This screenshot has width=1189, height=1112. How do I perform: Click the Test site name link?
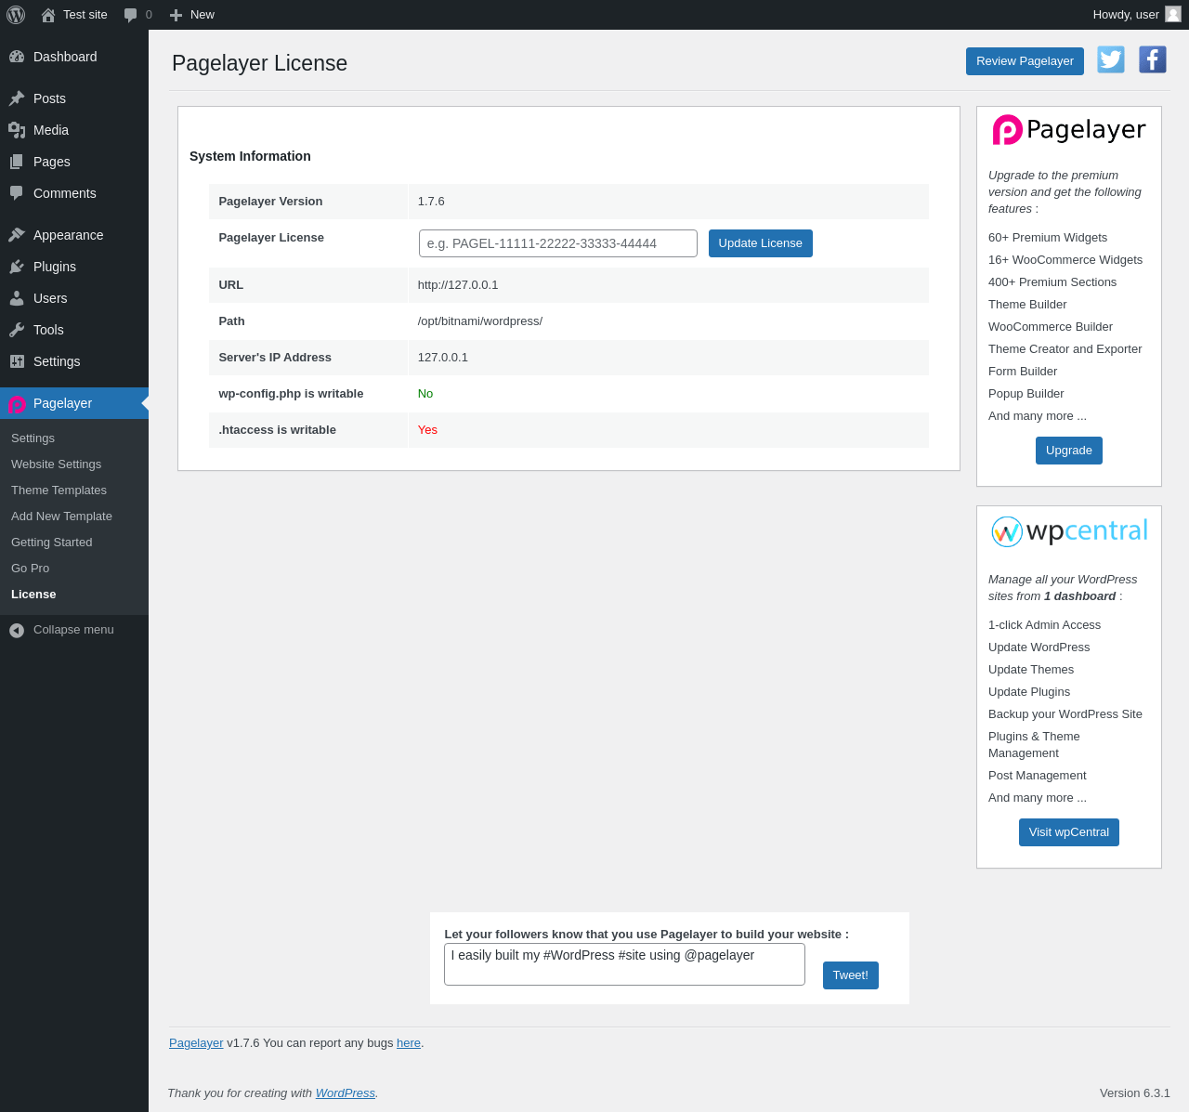pyautogui.click(x=85, y=15)
